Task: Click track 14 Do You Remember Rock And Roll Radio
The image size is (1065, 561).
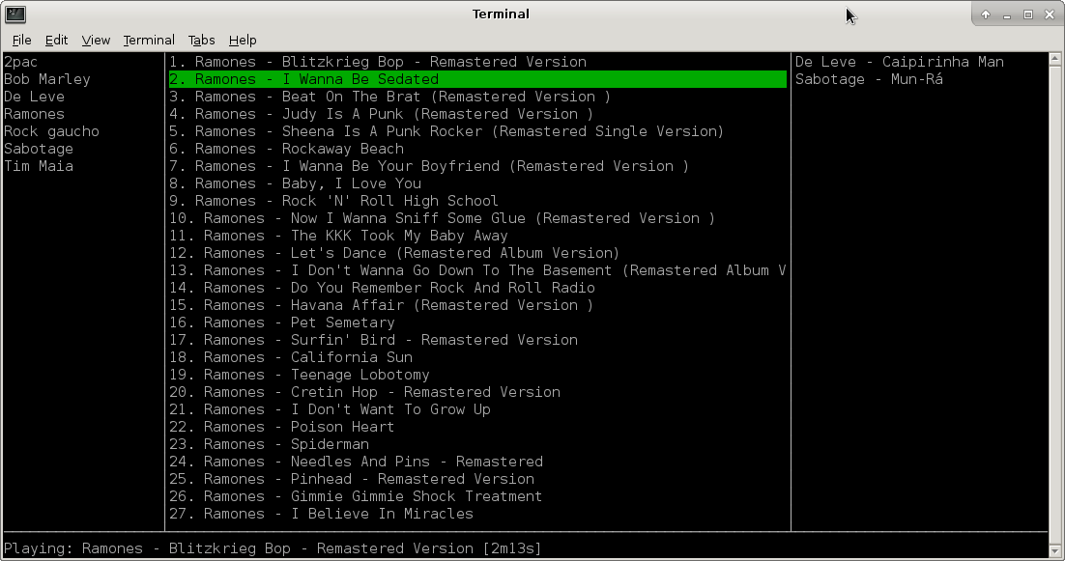Action: [x=382, y=288]
